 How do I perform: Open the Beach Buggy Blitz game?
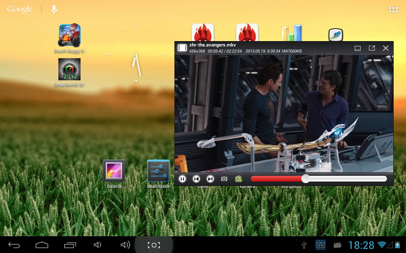pyautogui.click(x=69, y=36)
